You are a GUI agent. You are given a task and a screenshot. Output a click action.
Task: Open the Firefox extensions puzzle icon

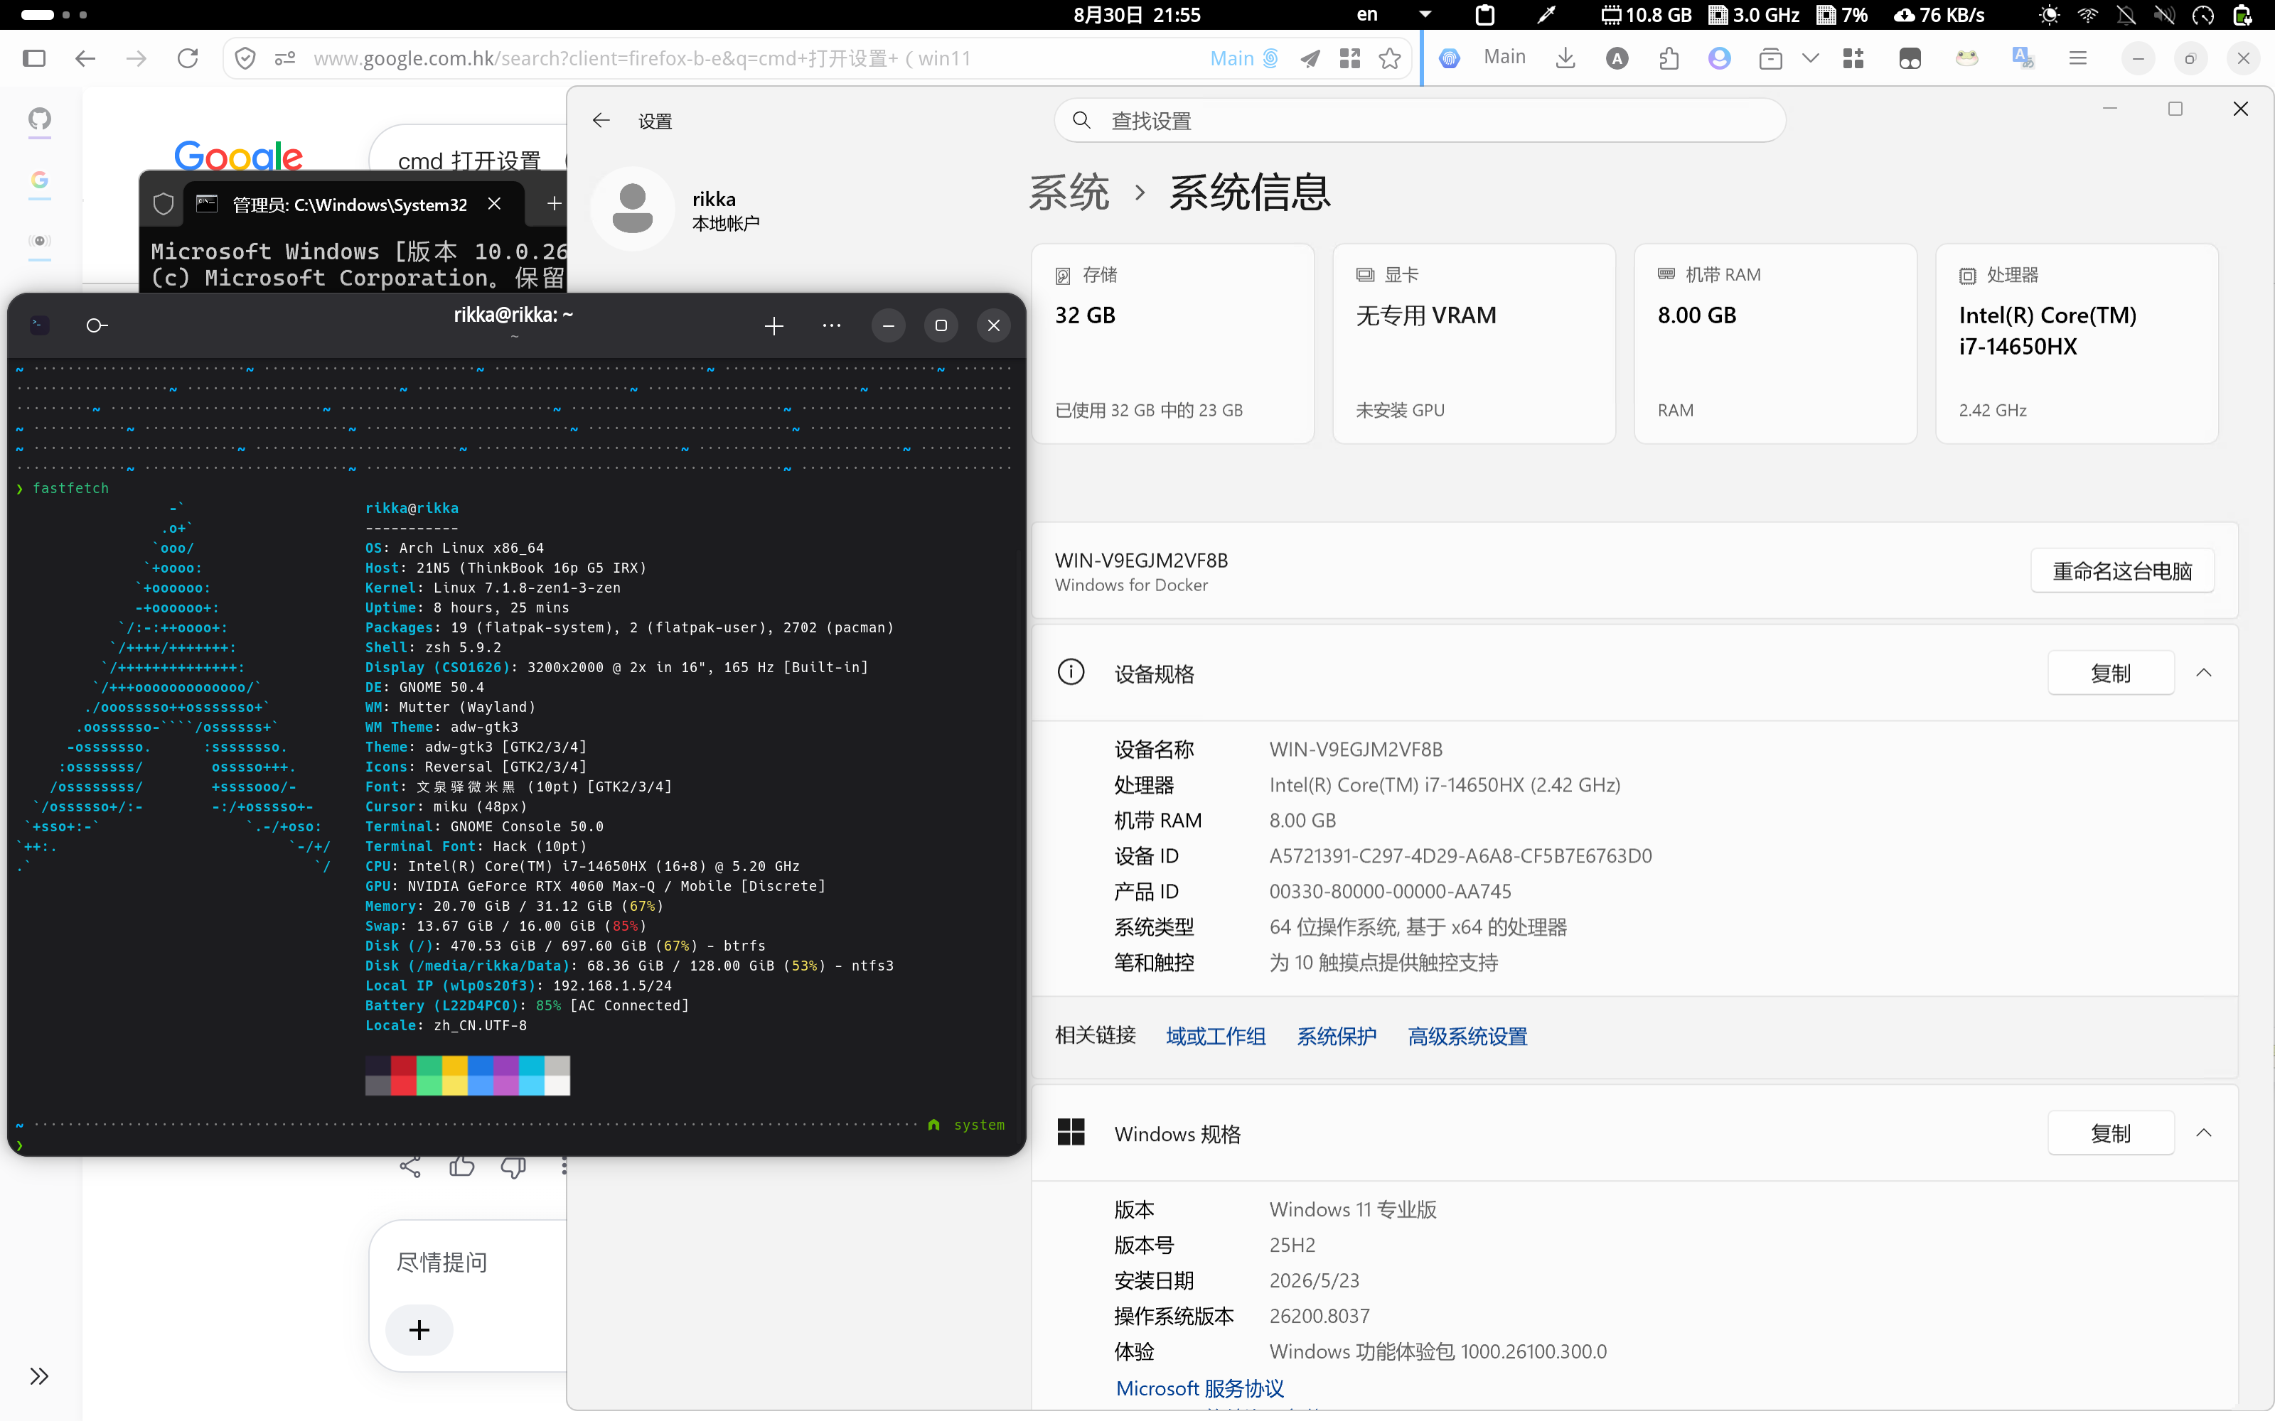click(1669, 58)
